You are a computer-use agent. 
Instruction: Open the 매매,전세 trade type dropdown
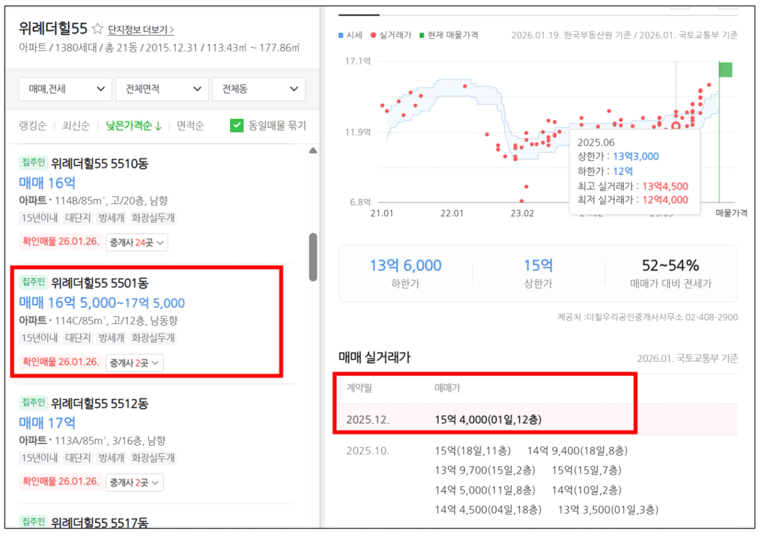click(x=66, y=89)
